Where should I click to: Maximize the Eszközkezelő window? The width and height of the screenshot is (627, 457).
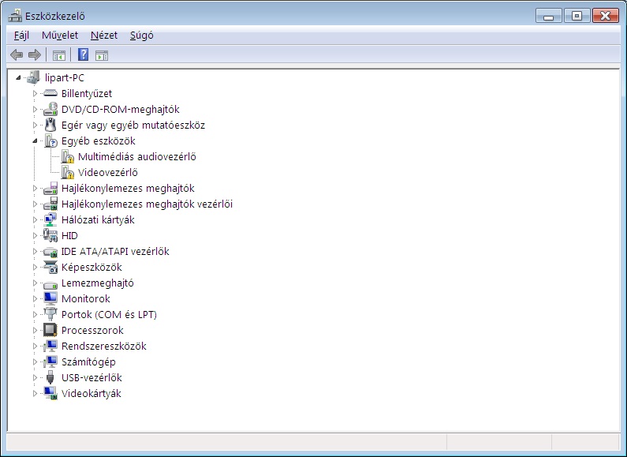coord(577,16)
